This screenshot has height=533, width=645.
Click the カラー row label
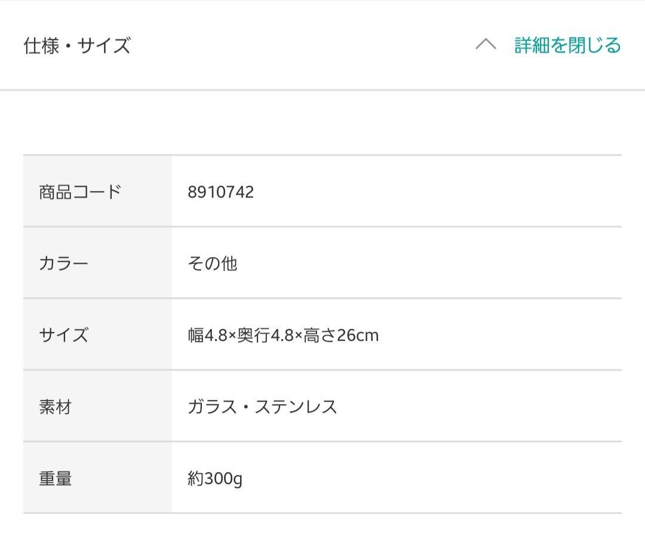pyautogui.click(x=97, y=263)
